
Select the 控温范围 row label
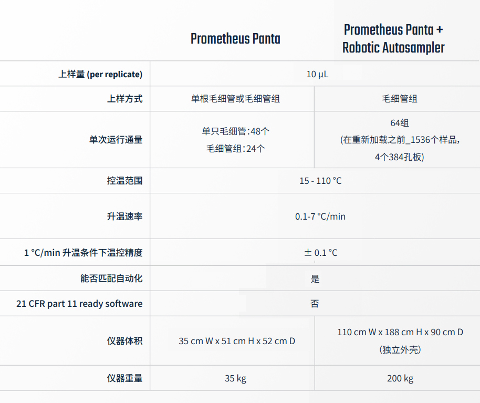(124, 181)
